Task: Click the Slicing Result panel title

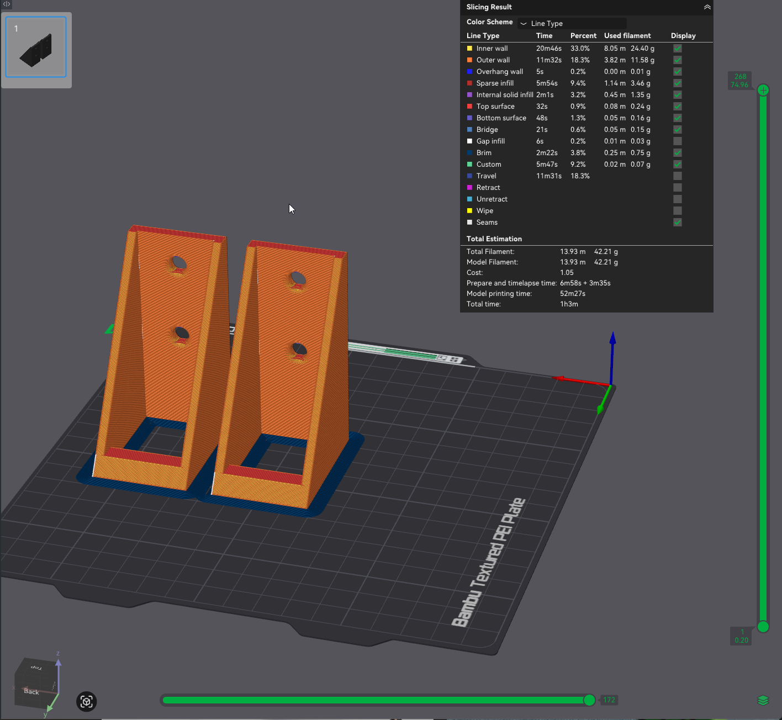Action: [489, 7]
